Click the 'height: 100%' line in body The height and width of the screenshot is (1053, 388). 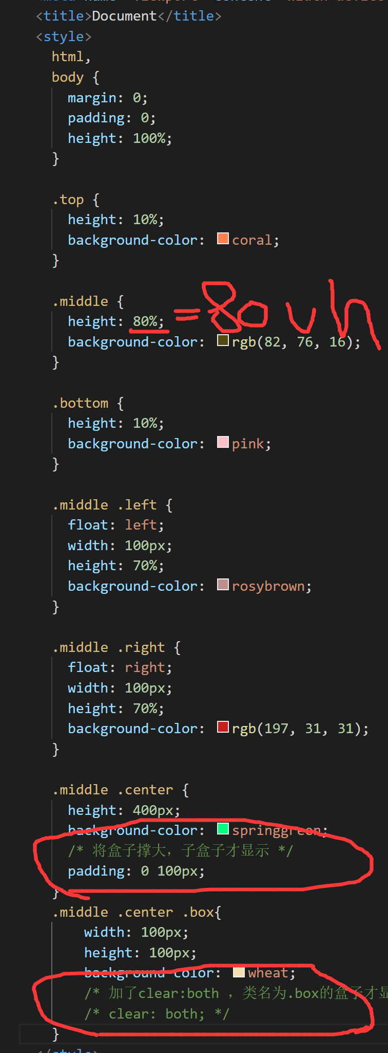coord(120,138)
